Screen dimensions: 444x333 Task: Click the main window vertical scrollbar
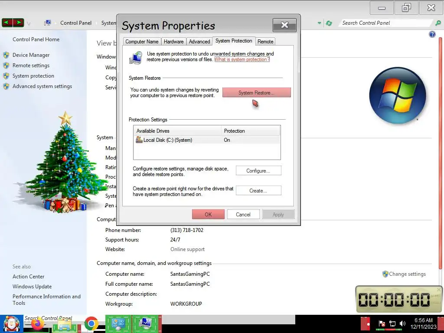coord(441,153)
